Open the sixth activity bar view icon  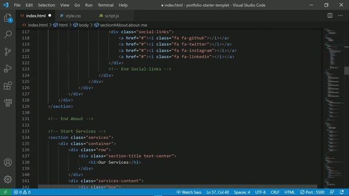coord(8,102)
